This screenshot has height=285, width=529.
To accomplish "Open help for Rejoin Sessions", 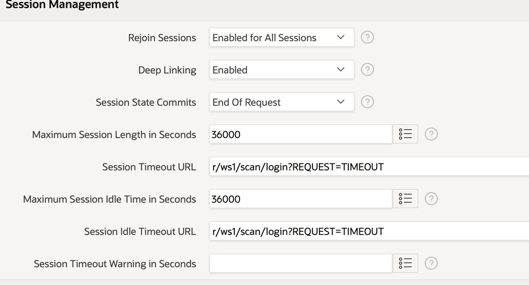I will (x=367, y=38).
